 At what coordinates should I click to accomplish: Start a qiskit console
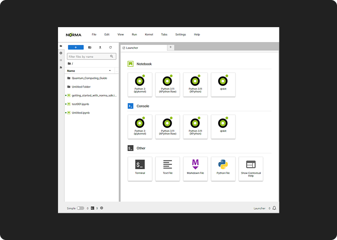click(x=223, y=127)
